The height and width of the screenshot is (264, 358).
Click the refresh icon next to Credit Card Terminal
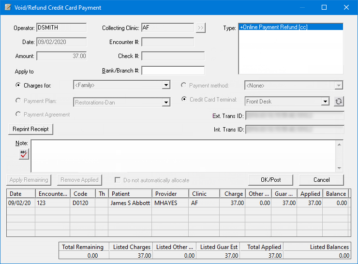click(x=339, y=102)
